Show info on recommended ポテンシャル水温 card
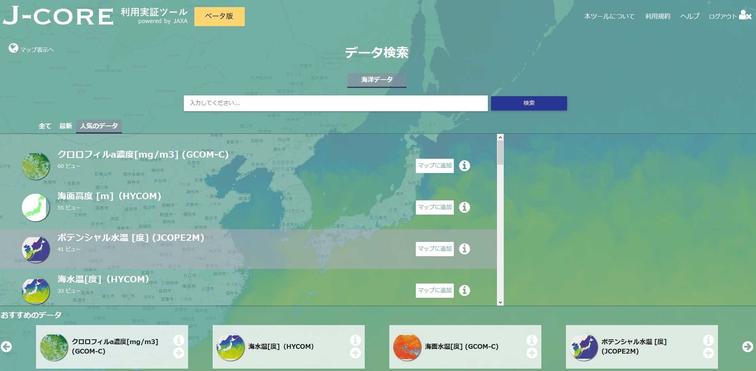This screenshot has width=756, height=371. (709, 340)
